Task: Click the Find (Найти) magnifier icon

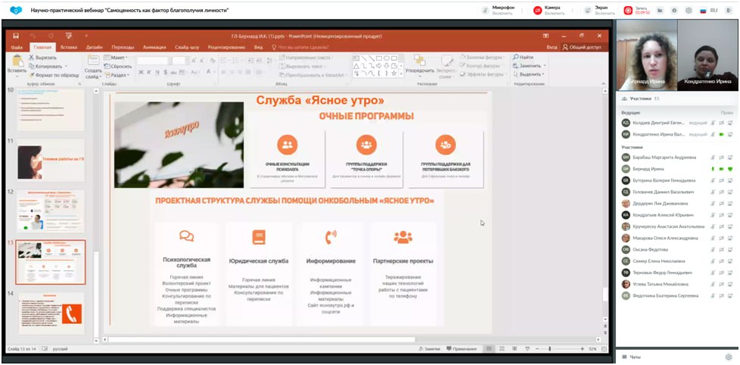Action: coord(516,58)
